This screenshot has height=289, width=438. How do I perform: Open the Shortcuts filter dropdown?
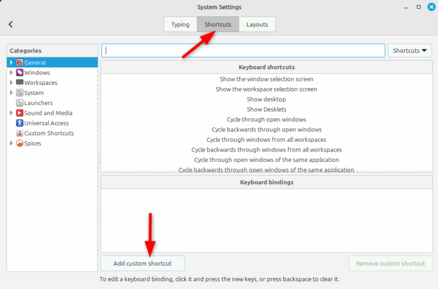click(x=410, y=50)
